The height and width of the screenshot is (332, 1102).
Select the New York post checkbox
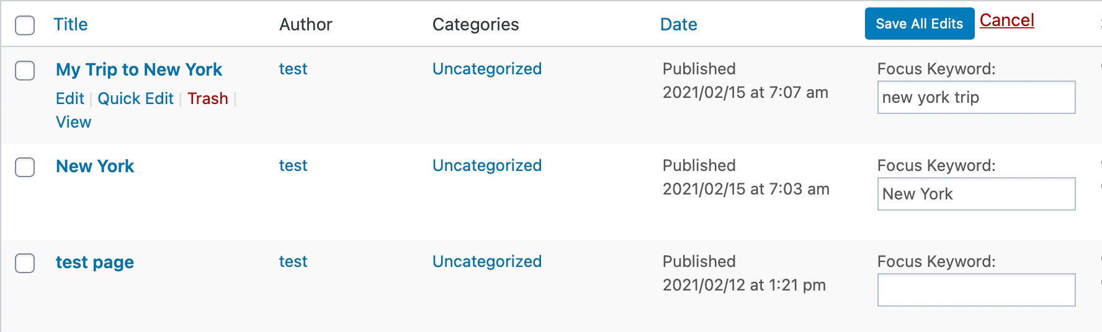[x=25, y=167]
